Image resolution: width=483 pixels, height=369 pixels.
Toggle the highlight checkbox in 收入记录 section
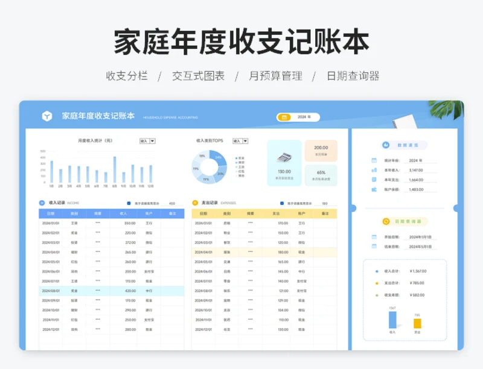[129, 203]
